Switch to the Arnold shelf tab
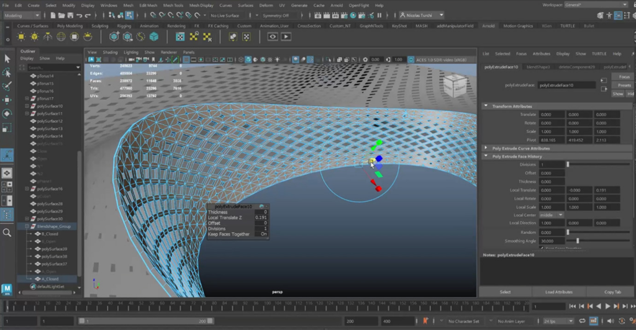This screenshot has width=636, height=330. [x=488, y=26]
